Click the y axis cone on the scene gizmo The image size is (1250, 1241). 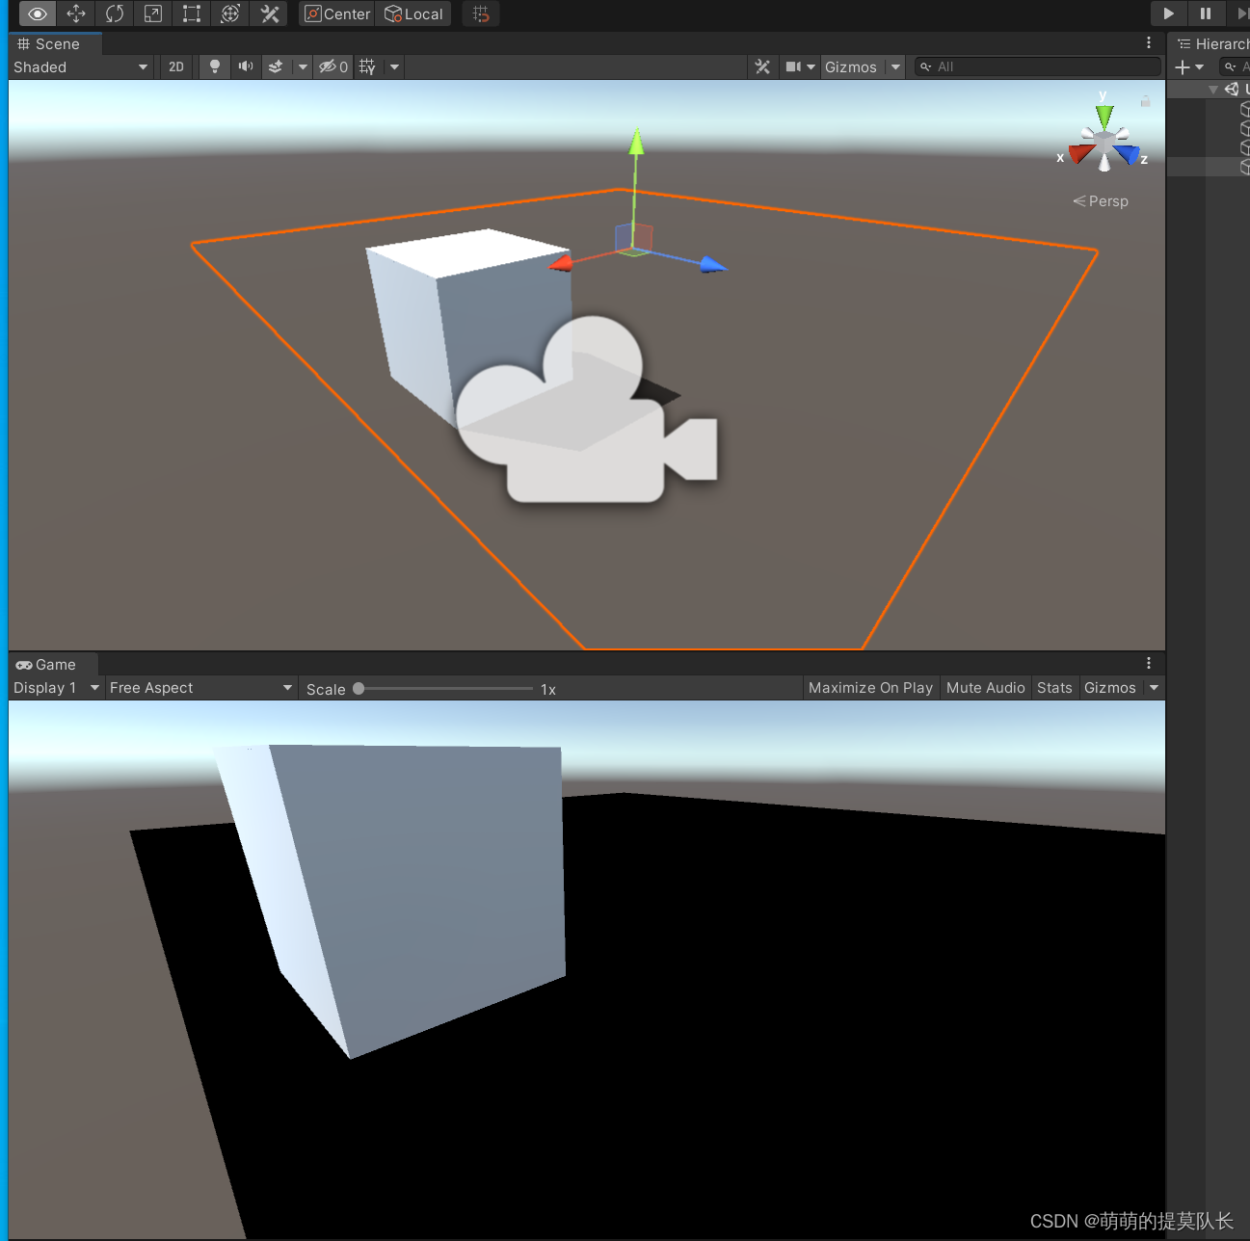(1103, 118)
